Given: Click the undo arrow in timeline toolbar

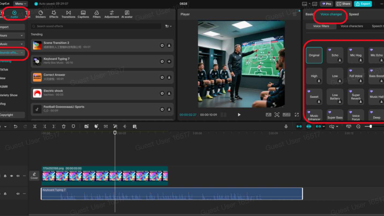Looking at the screenshot, I should 16,127.
